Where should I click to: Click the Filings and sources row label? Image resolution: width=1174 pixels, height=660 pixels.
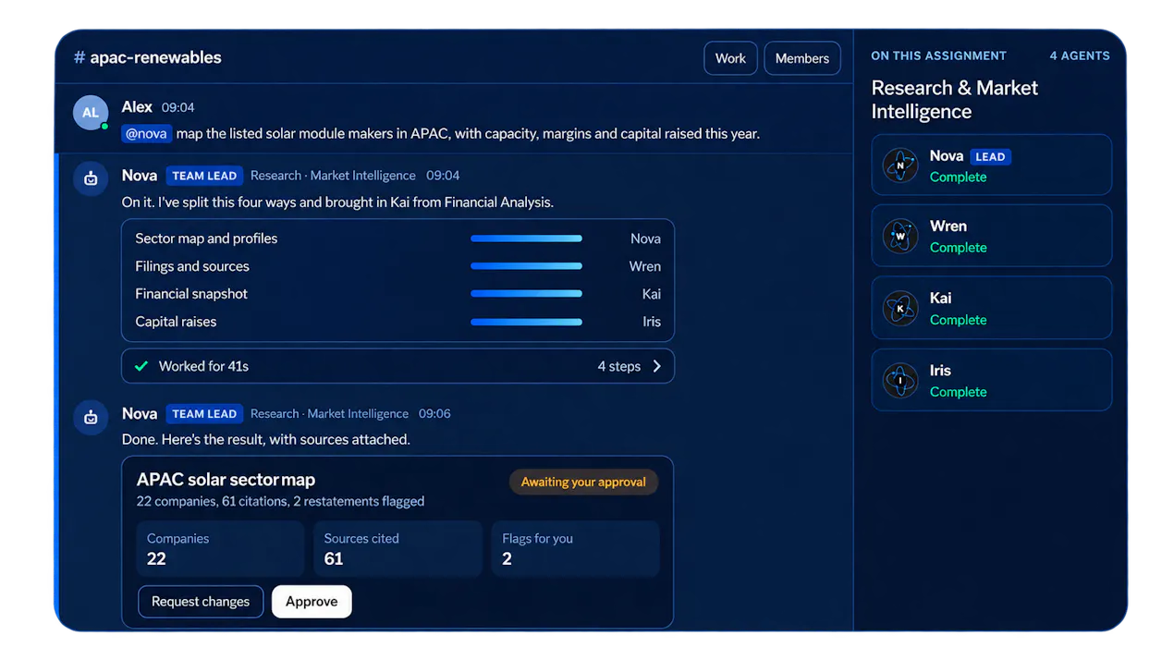tap(192, 266)
